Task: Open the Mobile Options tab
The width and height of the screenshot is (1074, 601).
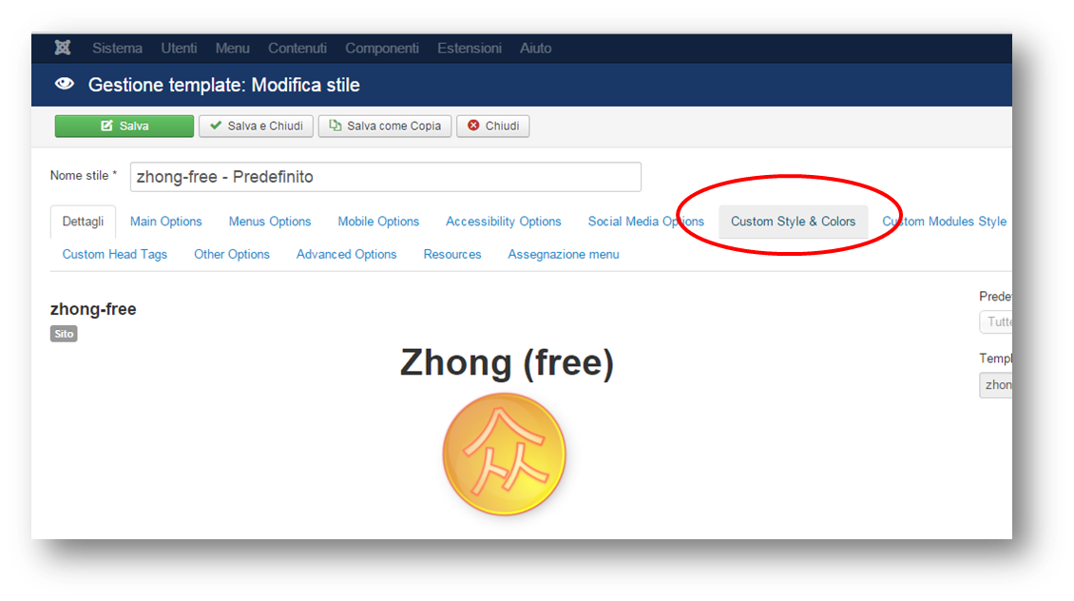Action: (x=378, y=222)
